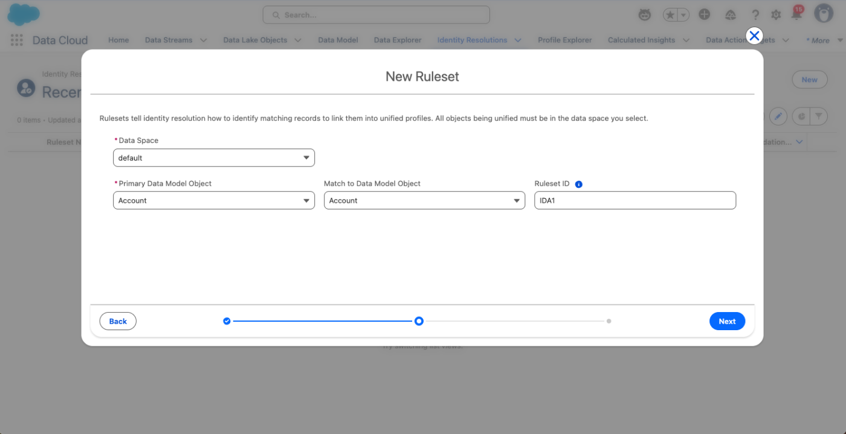
Task: Click the chart icon in list toolbar
Action: tap(801, 116)
